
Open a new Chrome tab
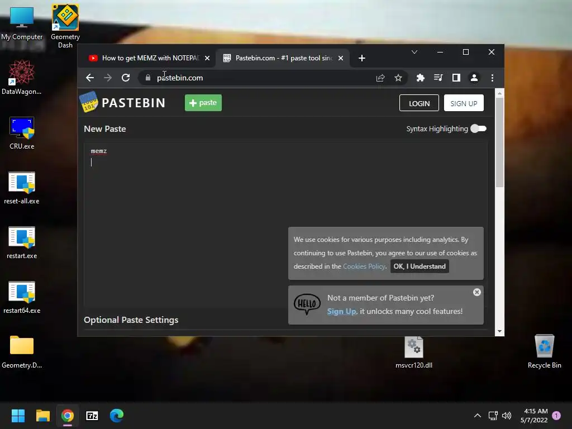tap(362, 58)
